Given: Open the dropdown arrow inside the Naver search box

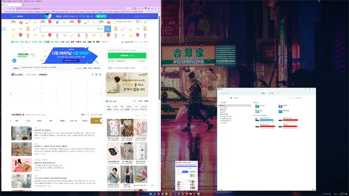Looking at the screenshot, I should [x=102, y=29].
